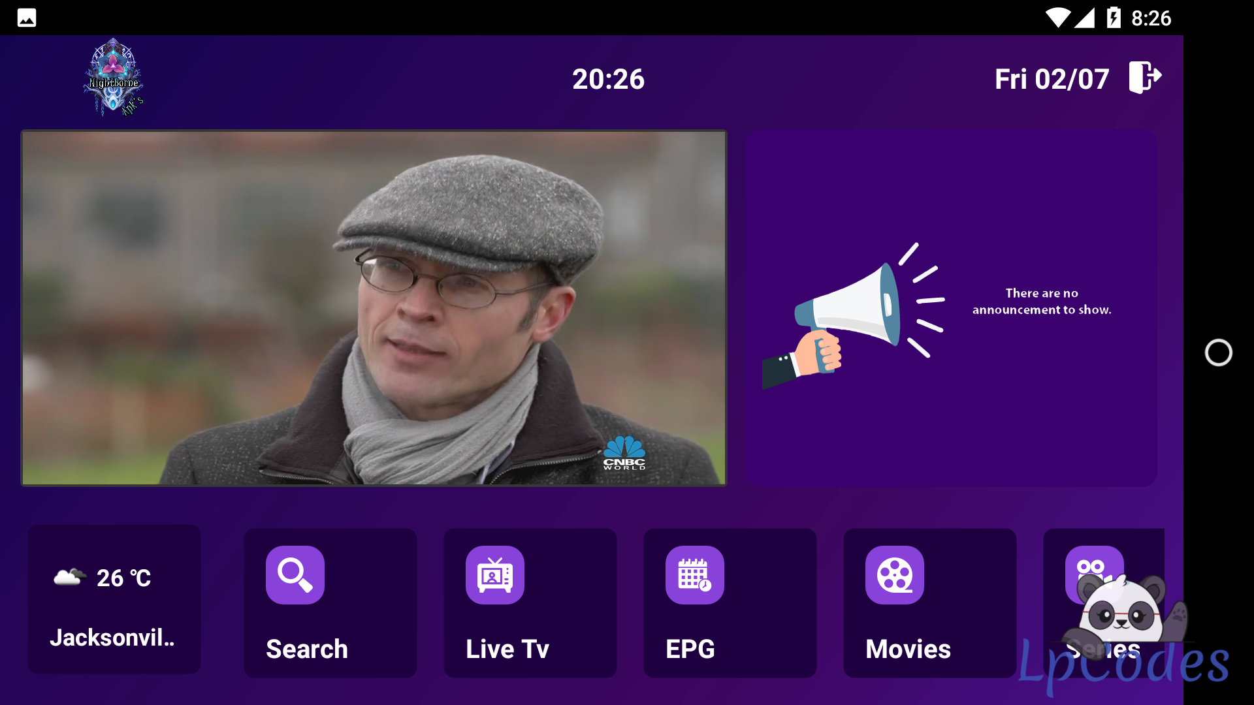Click the 20:26 clock display

[608, 79]
